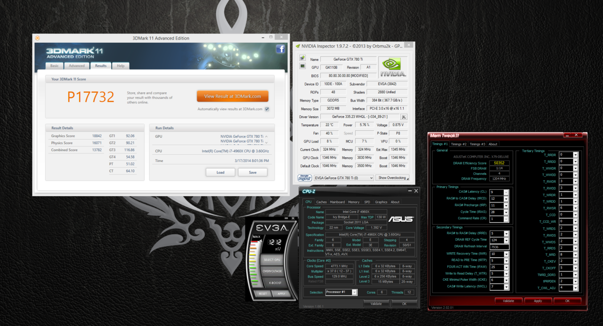Screen dimensions: 603x326
Task: Click the ASUS logo in CPU-Z
Action: point(401,219)
